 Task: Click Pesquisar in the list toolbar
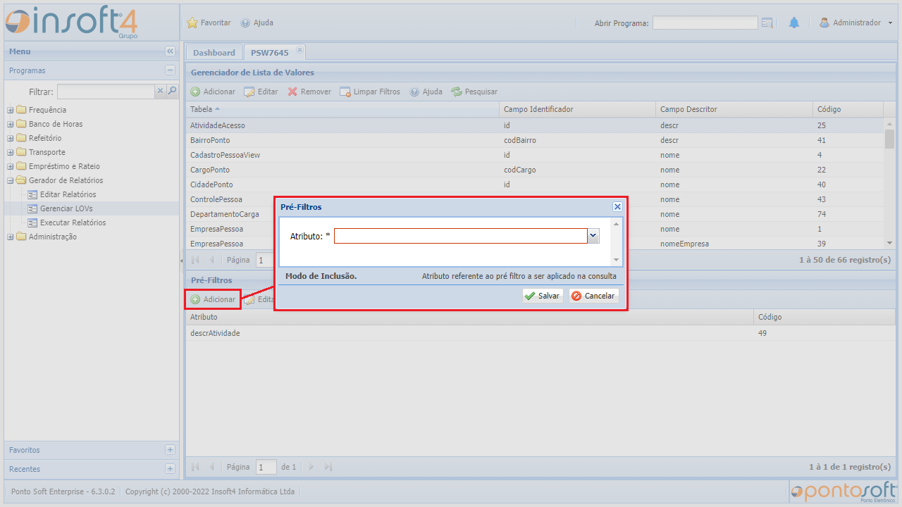coord(474,92)
